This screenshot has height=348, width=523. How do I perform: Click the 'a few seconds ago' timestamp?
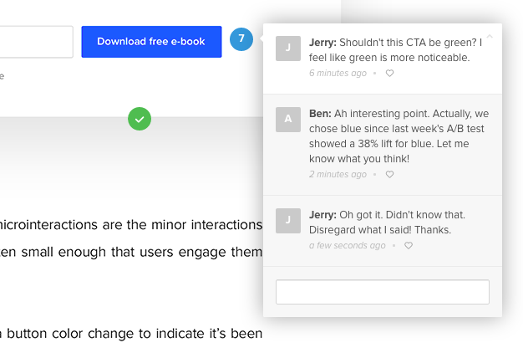tap(347, 245)
